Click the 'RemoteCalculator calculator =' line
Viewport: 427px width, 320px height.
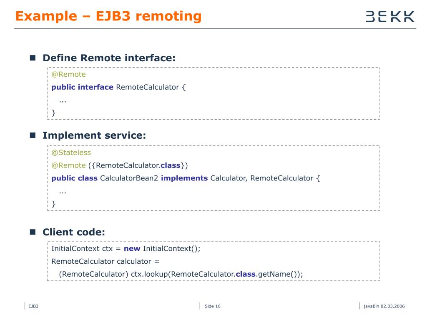coord(105,262)
